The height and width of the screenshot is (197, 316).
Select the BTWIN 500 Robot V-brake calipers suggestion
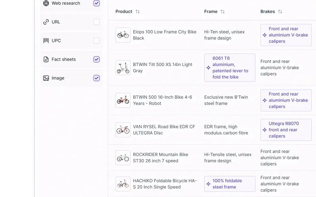[286, 100]
